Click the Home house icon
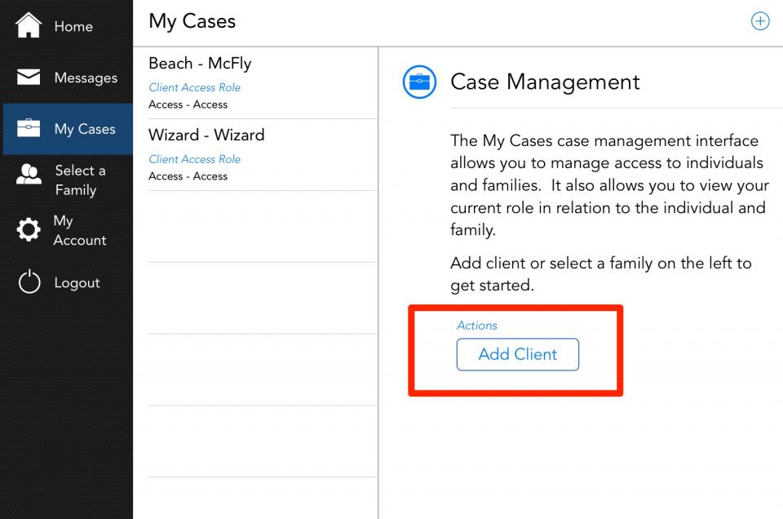 [x=29, y=25]
